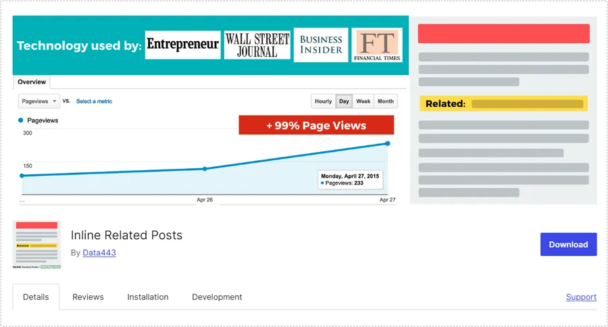Click the Wall Street Journal logo
The width and height of the screenshot is (608, 327).
tap(257, 45)
